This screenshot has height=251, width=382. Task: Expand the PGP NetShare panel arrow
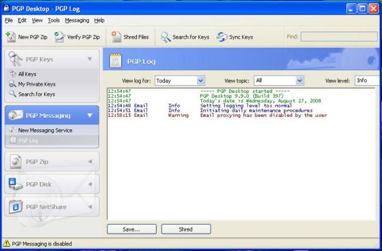[90, 207]
